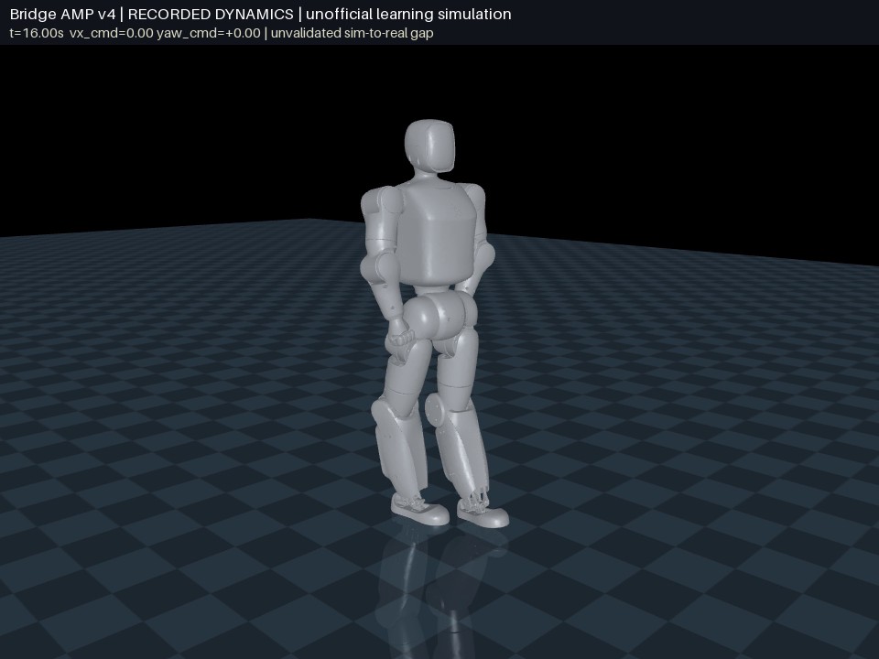Select the "t=16.00s" time readout

37,33
